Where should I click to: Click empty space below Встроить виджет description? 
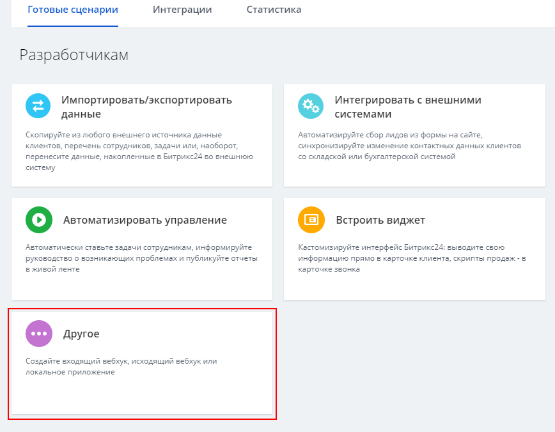[414, 286]
